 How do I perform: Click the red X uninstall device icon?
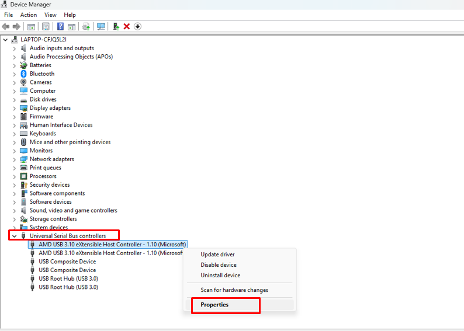pyautogui.click(x=126, y=26)
